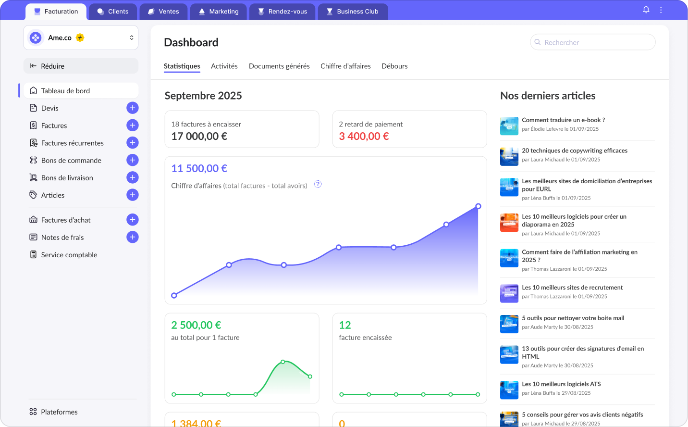
Task: Click last data point on revenue chart
Action: point(478,206)
